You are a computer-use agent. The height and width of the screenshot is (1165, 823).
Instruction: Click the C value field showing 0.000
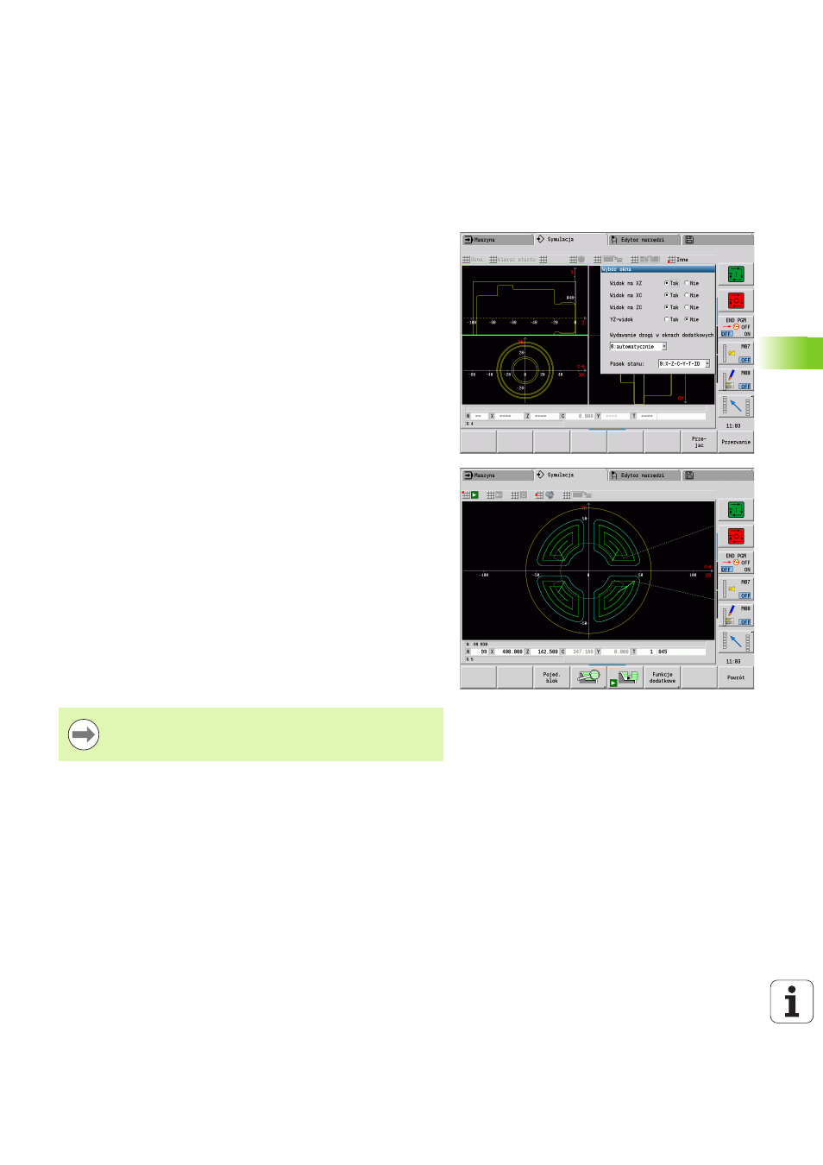581,416
